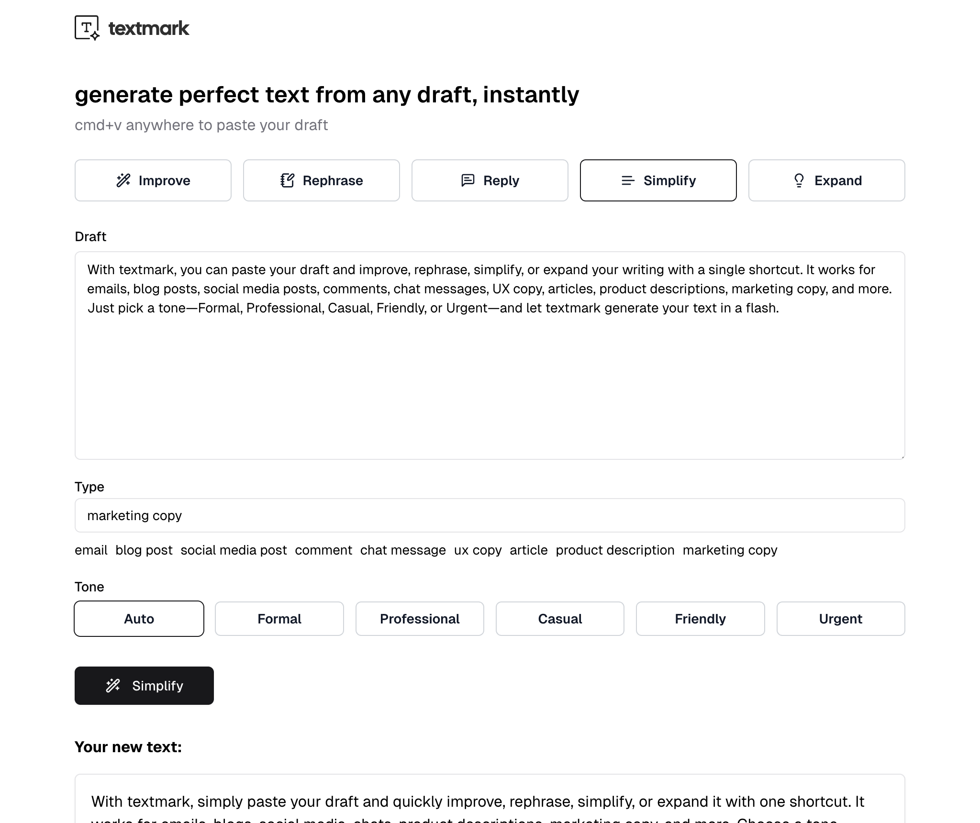Click the textmark logo icon
Viewport: 980px width, 823px height.
(x=87, y=28)
